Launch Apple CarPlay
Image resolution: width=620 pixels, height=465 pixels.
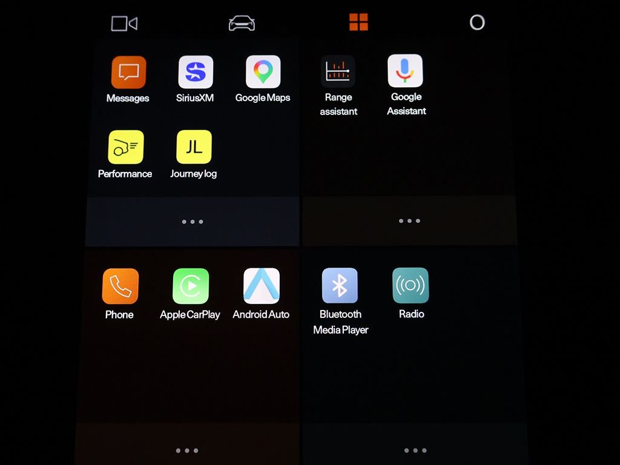[191, 286]
